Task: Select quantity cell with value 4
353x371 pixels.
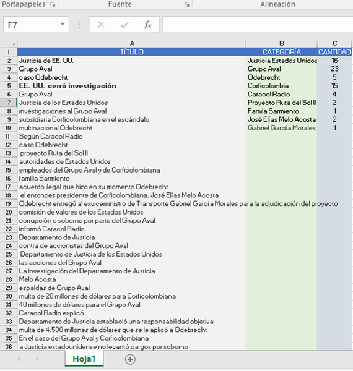Action: click(334, 94)
